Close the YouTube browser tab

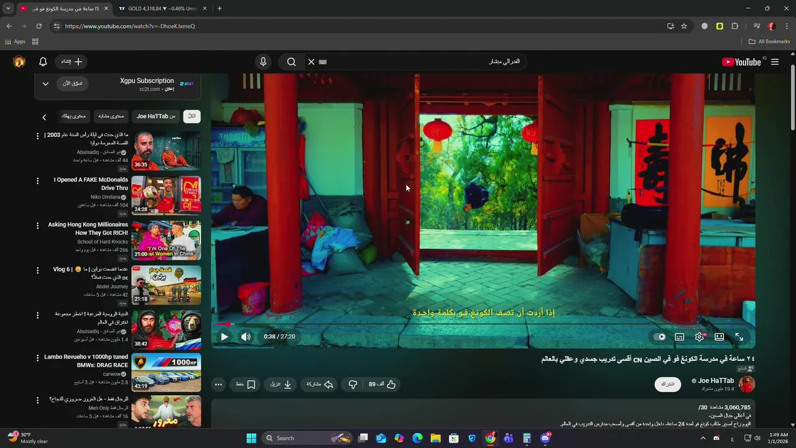[x=106, y=9]
